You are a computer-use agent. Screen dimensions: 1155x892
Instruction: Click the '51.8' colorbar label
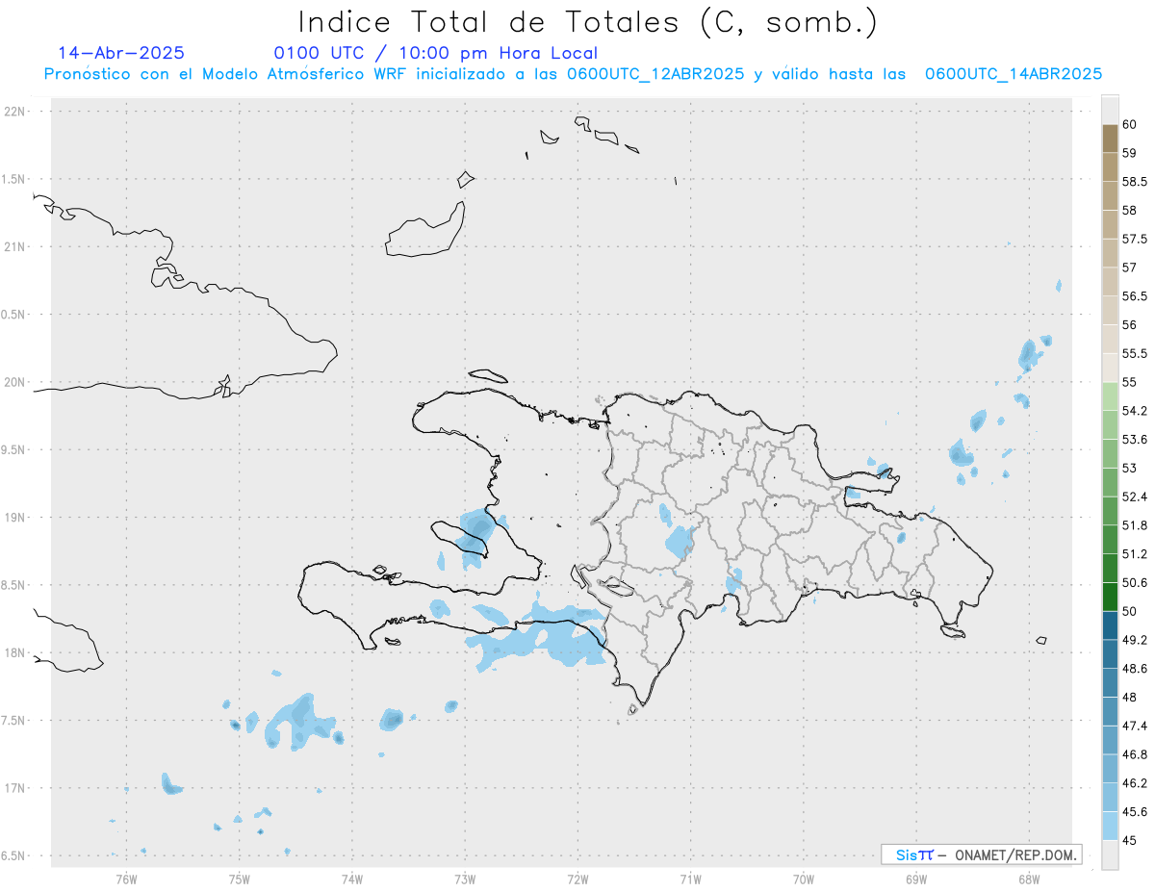[x=1135, y=525]
